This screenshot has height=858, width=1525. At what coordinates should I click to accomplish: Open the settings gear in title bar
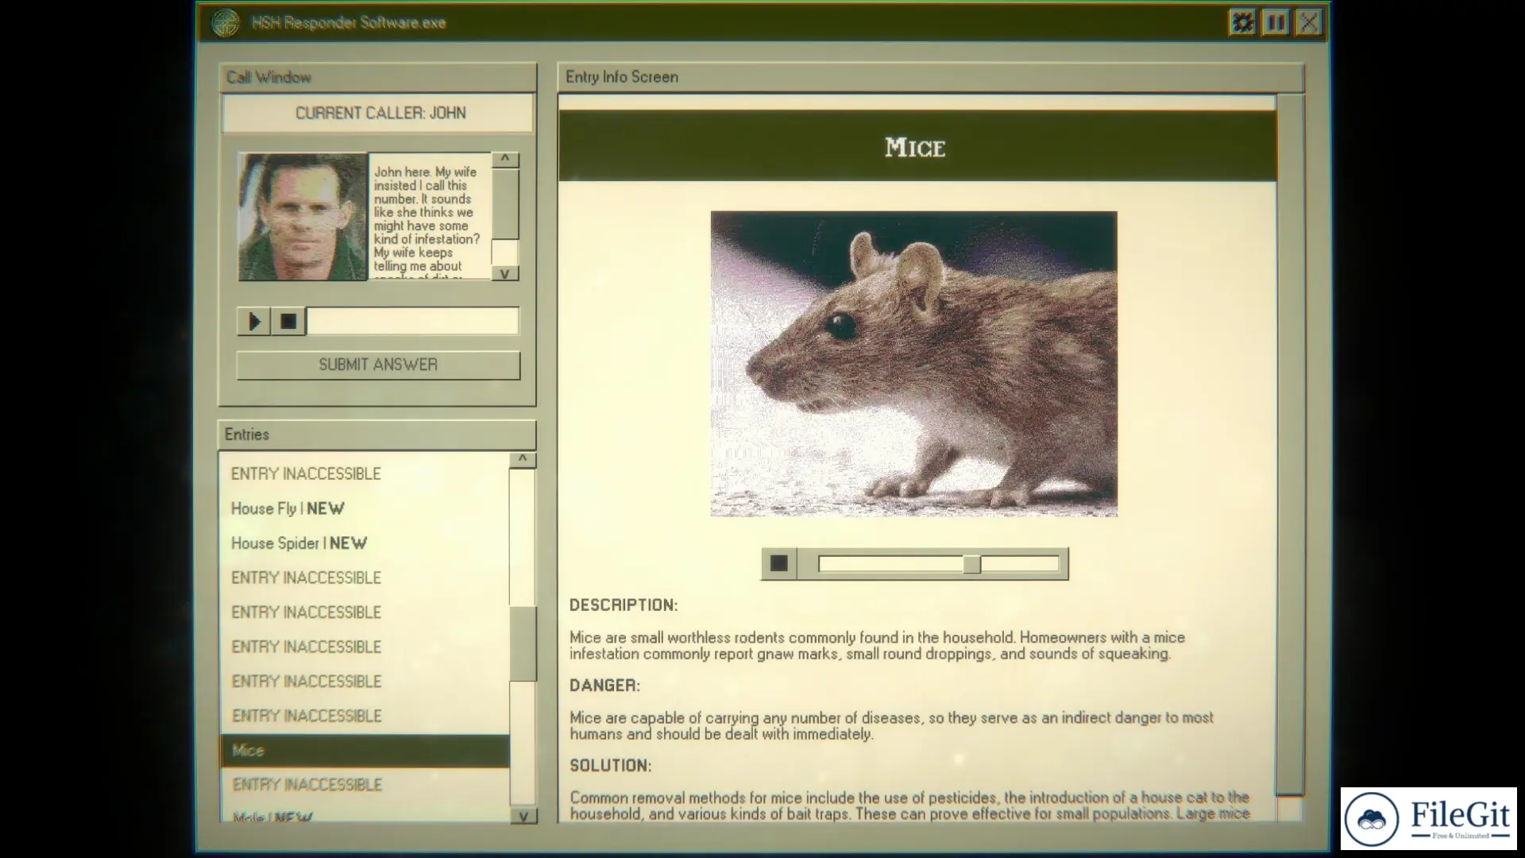point(1242,22)
